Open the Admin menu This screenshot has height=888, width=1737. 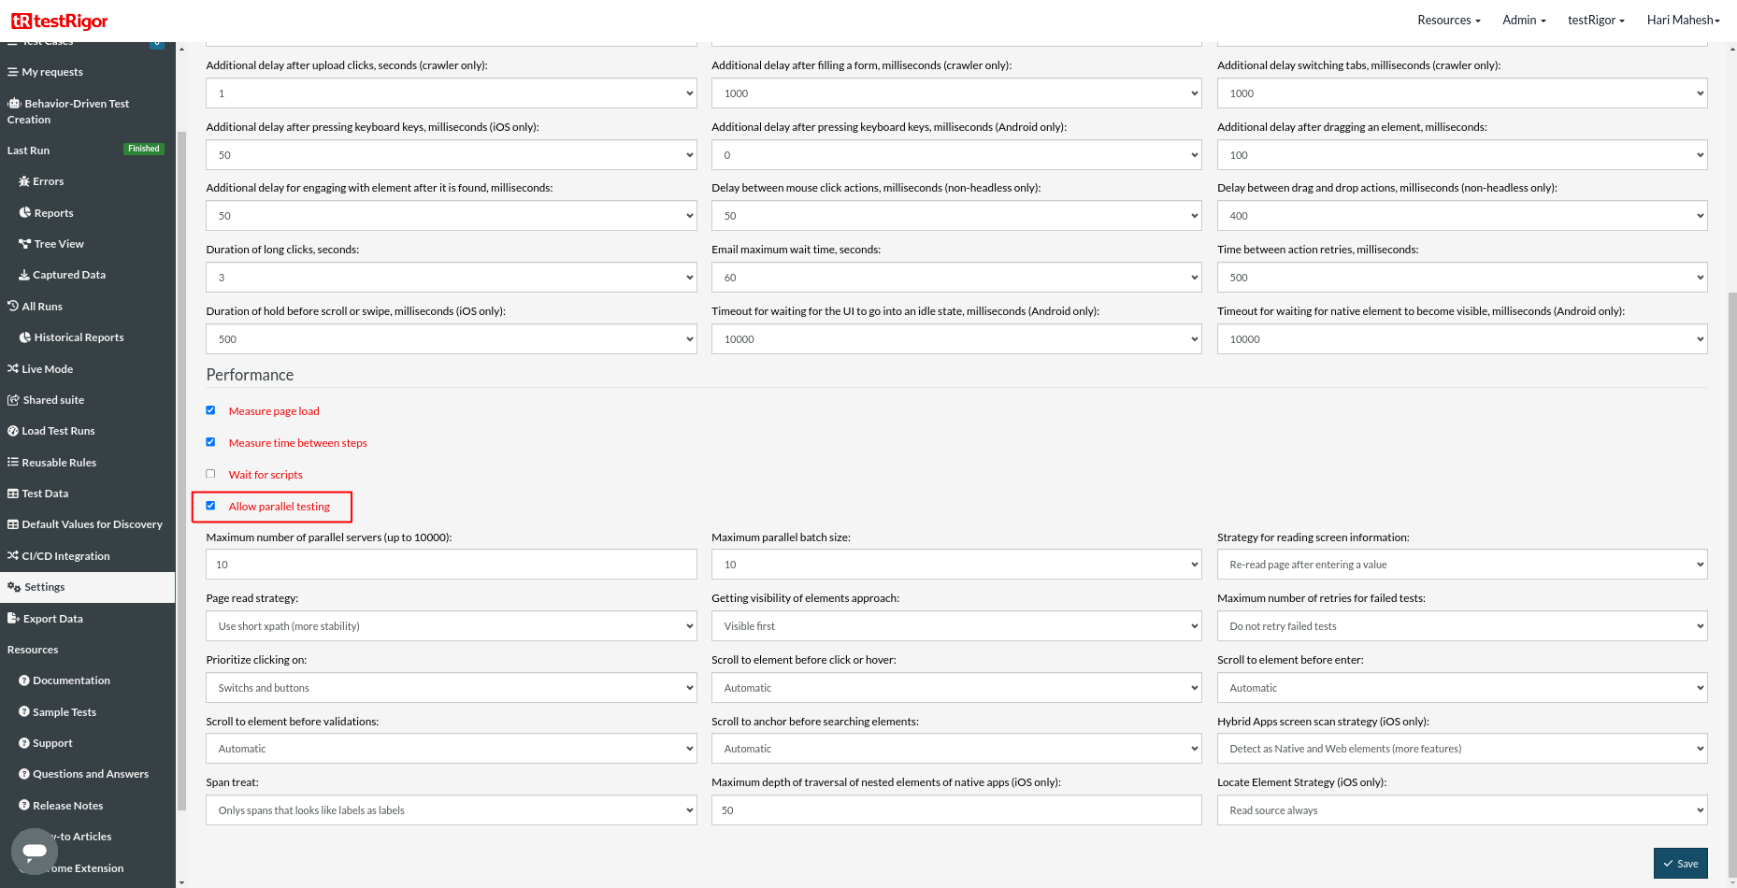(1524, 20)
